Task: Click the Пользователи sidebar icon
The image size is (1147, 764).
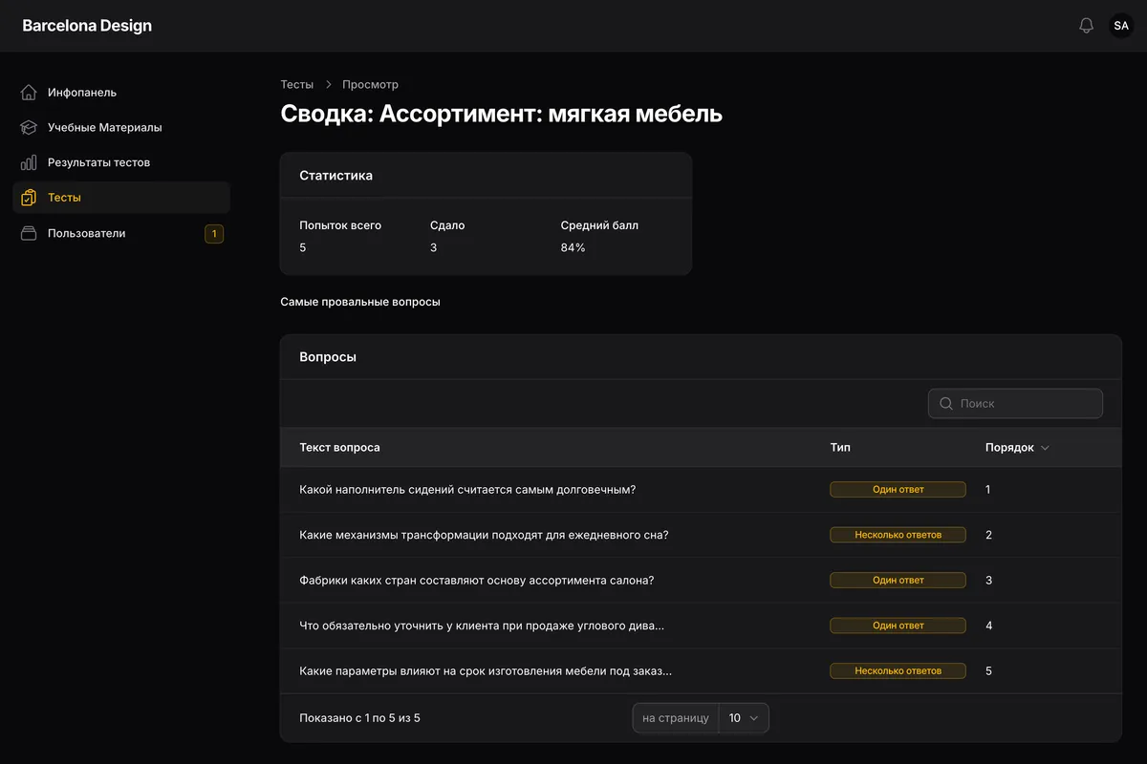Action: (x=29, y=233)
